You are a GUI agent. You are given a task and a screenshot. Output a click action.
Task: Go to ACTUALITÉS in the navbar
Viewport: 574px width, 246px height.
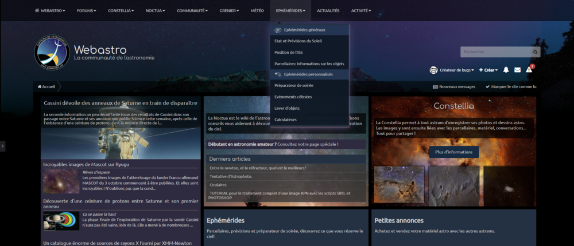click(328, 11)
